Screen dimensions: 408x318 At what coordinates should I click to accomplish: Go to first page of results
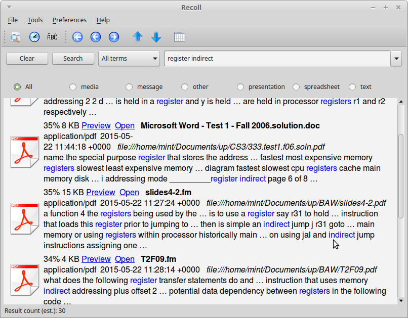coord(77,37)
